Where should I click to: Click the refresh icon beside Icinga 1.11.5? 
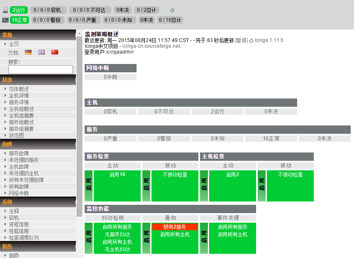tap(251, 41)
